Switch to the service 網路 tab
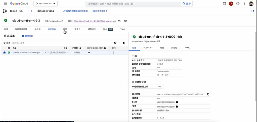This screenshot has height=122, width=257. 65,29
